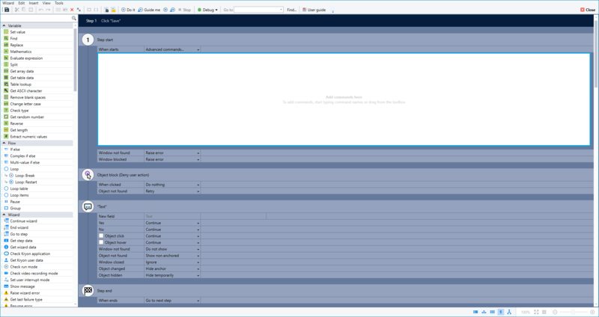Click the Redo arrow icon
The height and width of the screenshot is (317, 599).
pyautogui.click(x=48, y=10)
